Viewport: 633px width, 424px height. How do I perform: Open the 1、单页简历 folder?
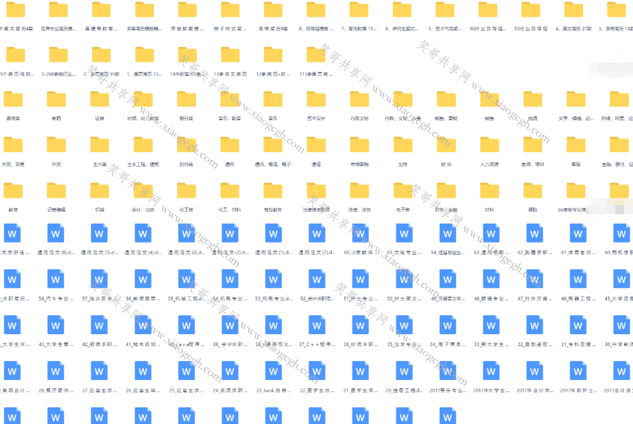pos(144,55)
